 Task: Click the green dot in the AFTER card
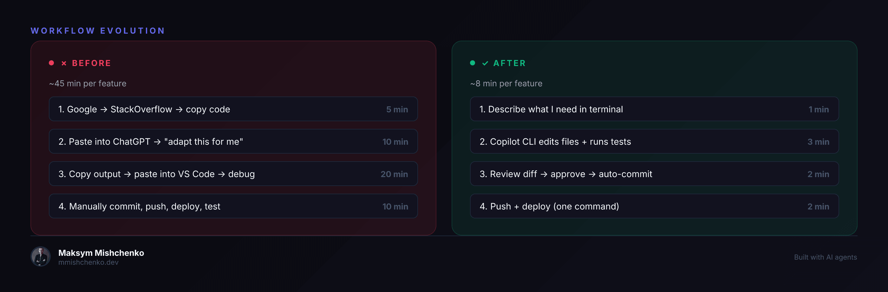coord(473,63)
